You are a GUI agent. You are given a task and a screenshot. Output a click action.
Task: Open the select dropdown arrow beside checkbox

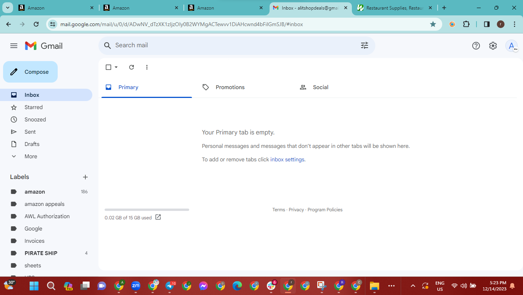(x=116, y=67)
